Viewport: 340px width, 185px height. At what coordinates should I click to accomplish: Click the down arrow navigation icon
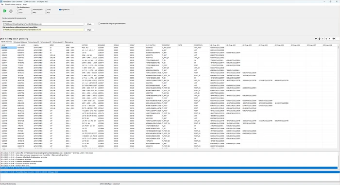[x=319, y=39]
